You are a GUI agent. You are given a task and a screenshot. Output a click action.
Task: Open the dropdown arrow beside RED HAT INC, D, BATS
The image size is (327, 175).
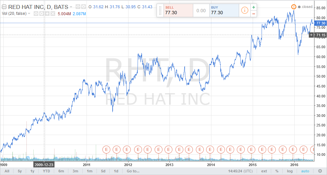click(x=71, y=7)
